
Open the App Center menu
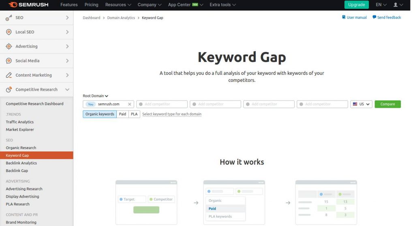[186, 5]
